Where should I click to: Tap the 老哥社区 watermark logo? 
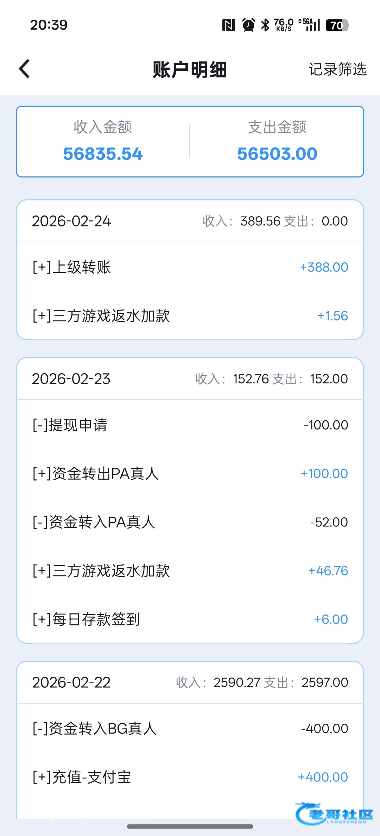click(x=334, y=813)
